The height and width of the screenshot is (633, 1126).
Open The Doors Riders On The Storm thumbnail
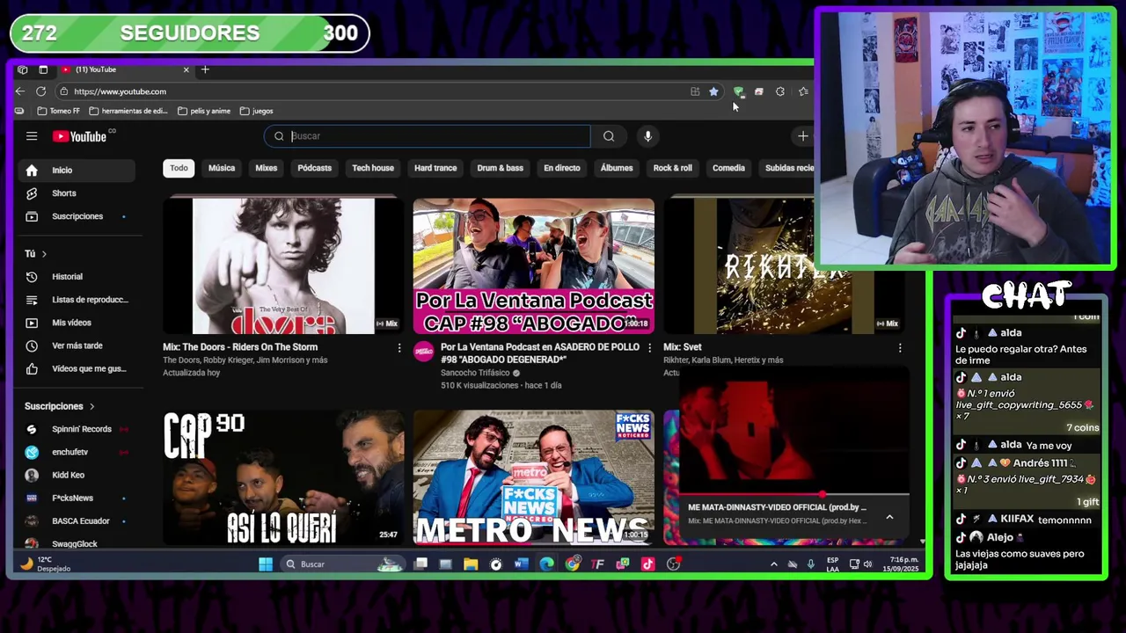tap(283, 266)
